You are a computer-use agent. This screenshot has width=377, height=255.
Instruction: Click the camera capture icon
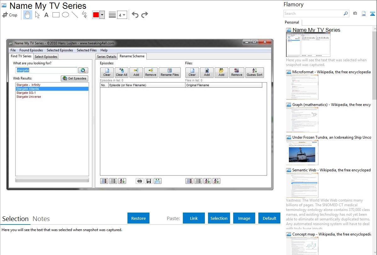355,14
